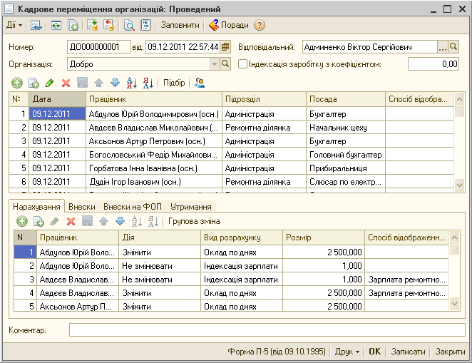Click the Закрити button

point(450,352)
